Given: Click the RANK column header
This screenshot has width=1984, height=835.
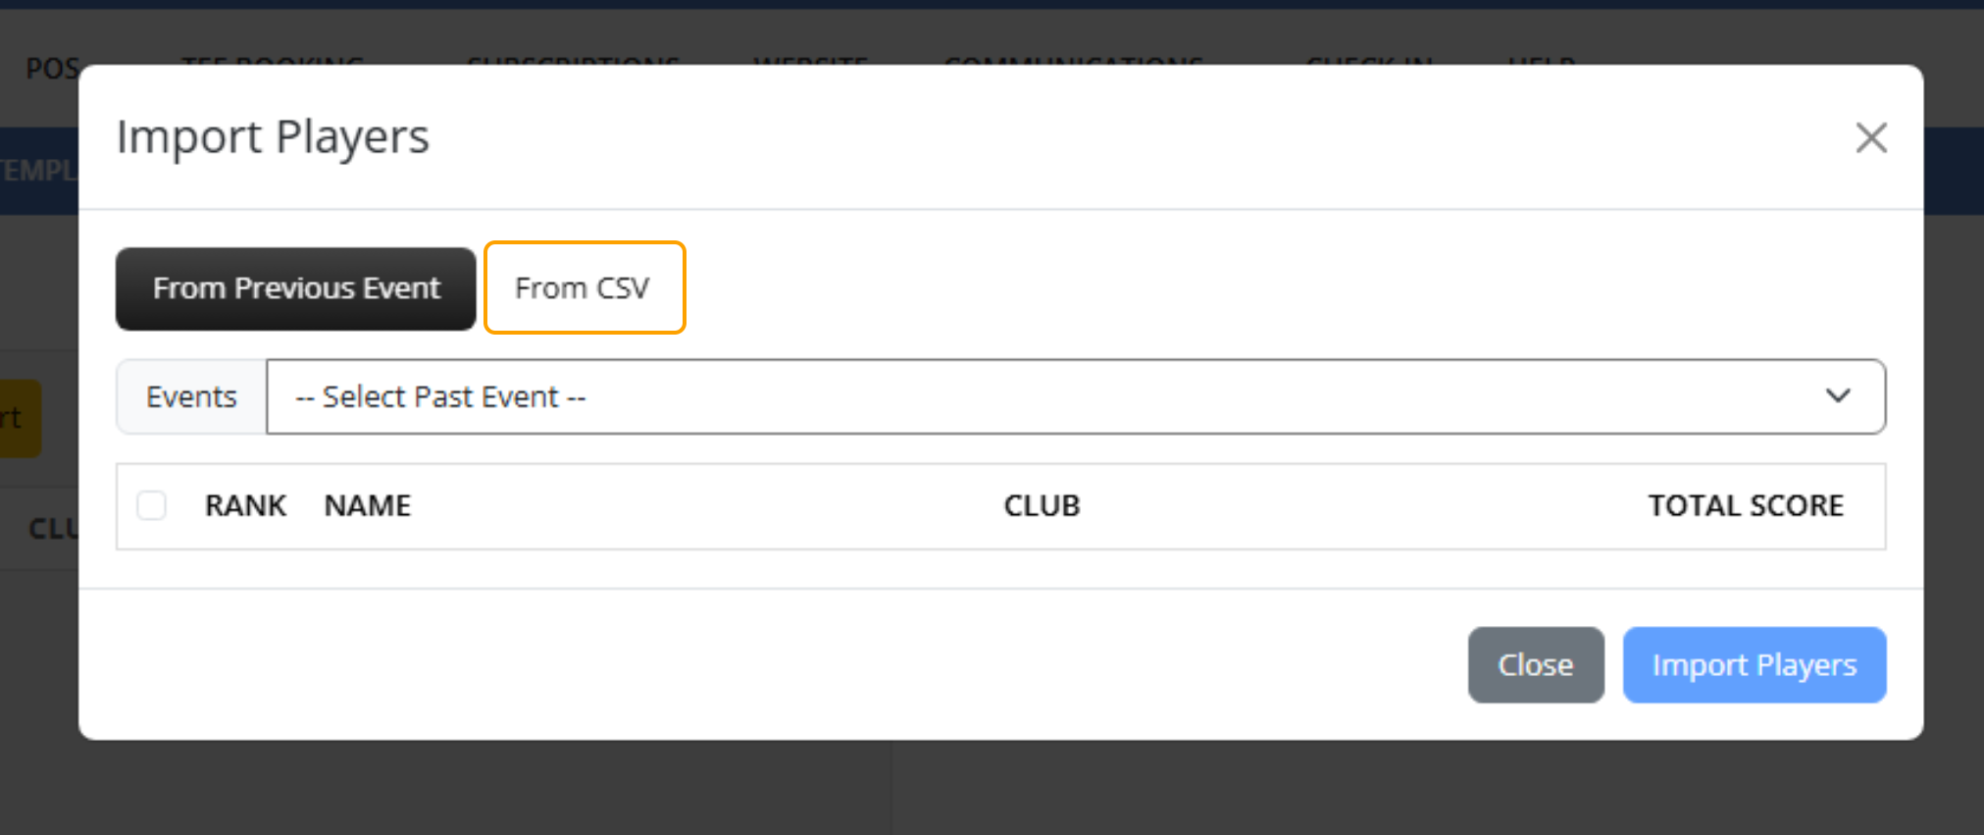Looking at the screenshot, I should point(245,505).
